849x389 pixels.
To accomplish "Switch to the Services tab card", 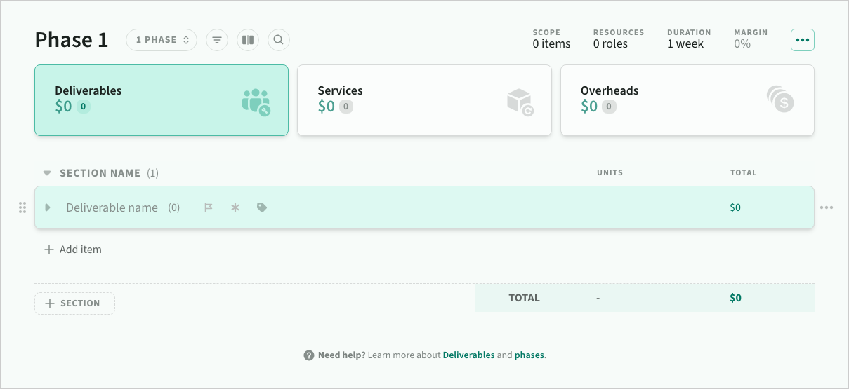I will (x=424, y=100).
